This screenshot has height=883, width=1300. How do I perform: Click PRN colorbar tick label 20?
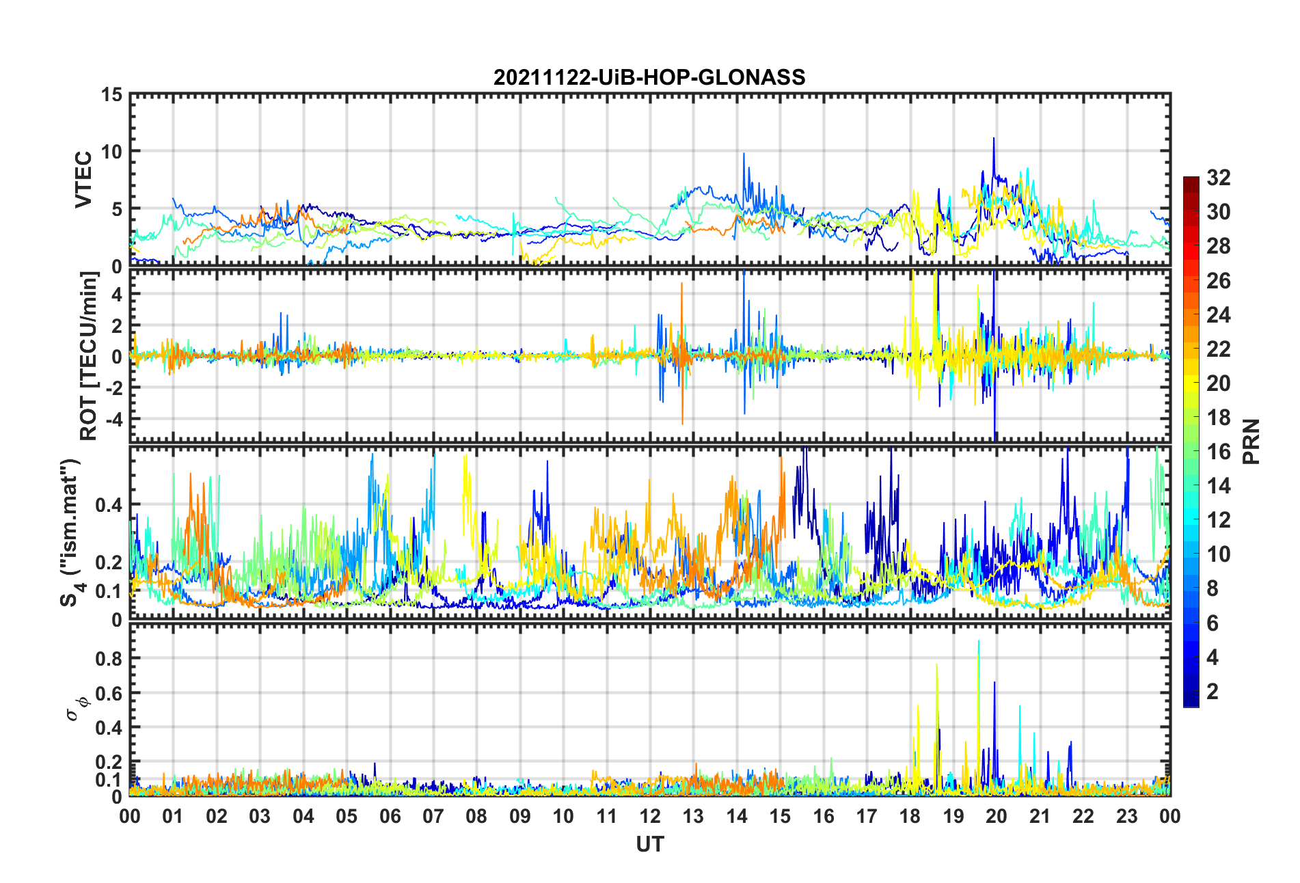pos(1219,383)
